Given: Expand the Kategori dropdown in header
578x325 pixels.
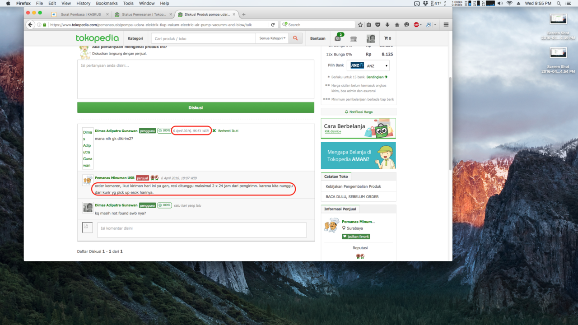Looking at the screenshot, I should [x=135, y=38].
